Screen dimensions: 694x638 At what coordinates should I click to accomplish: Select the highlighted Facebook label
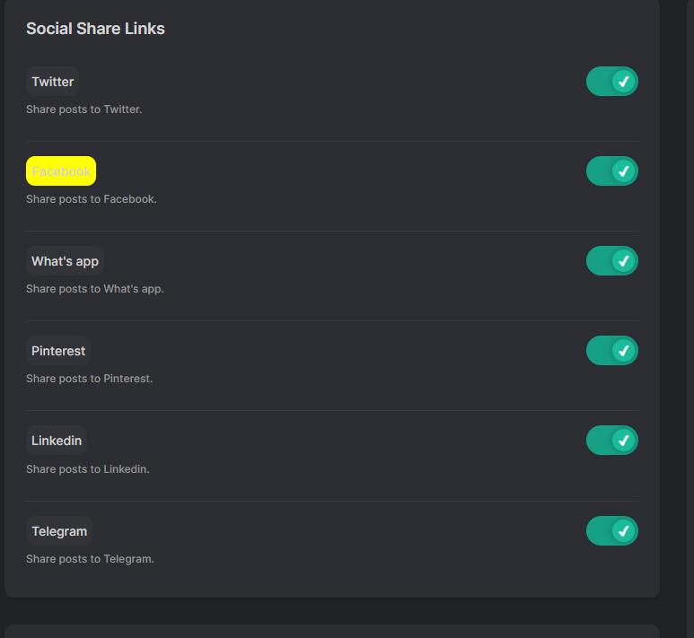(61, 171)
